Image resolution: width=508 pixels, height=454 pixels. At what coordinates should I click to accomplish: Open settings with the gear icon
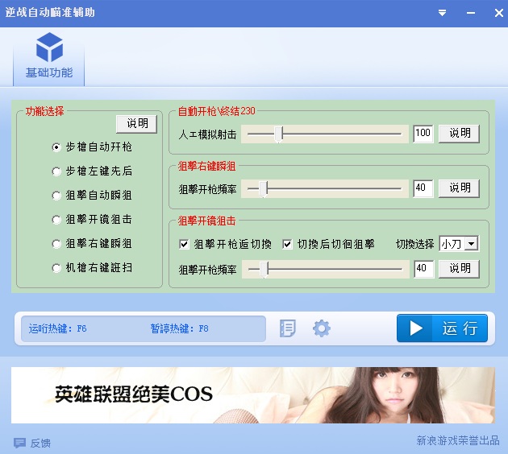coord(322,328)
